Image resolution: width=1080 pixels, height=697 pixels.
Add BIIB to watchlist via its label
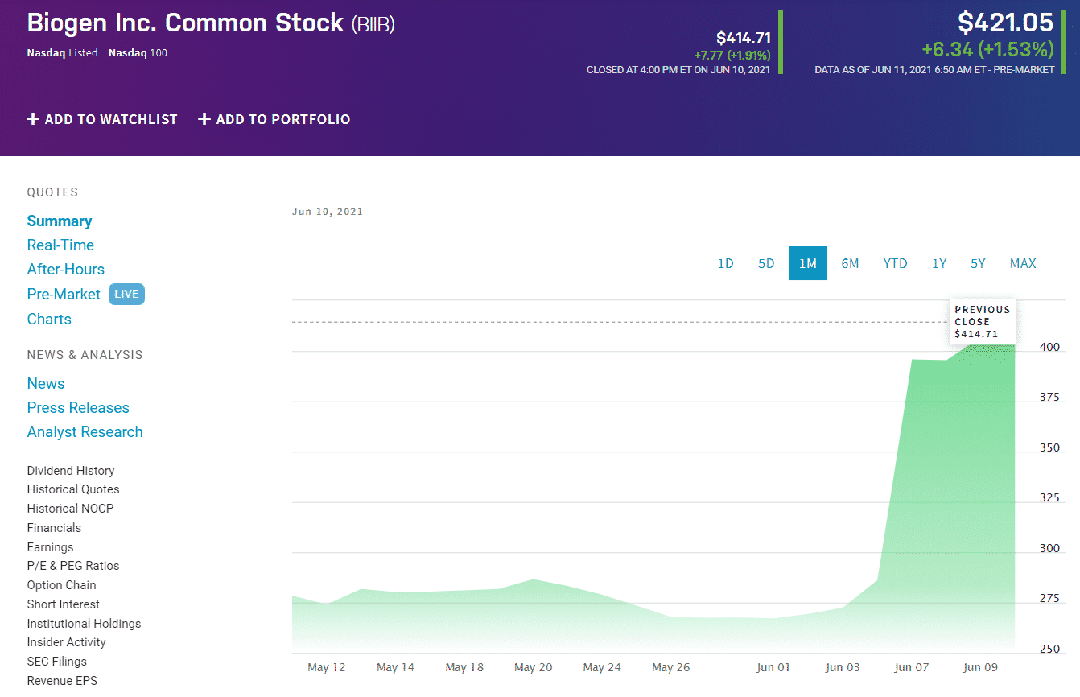click(111, 119)
